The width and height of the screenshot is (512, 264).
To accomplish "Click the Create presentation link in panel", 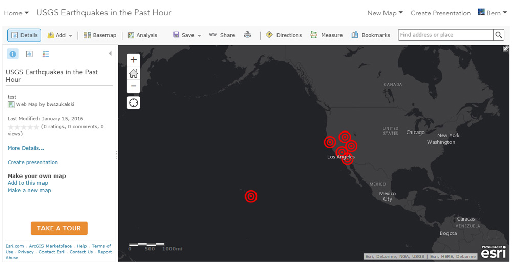I will (33, 162).
